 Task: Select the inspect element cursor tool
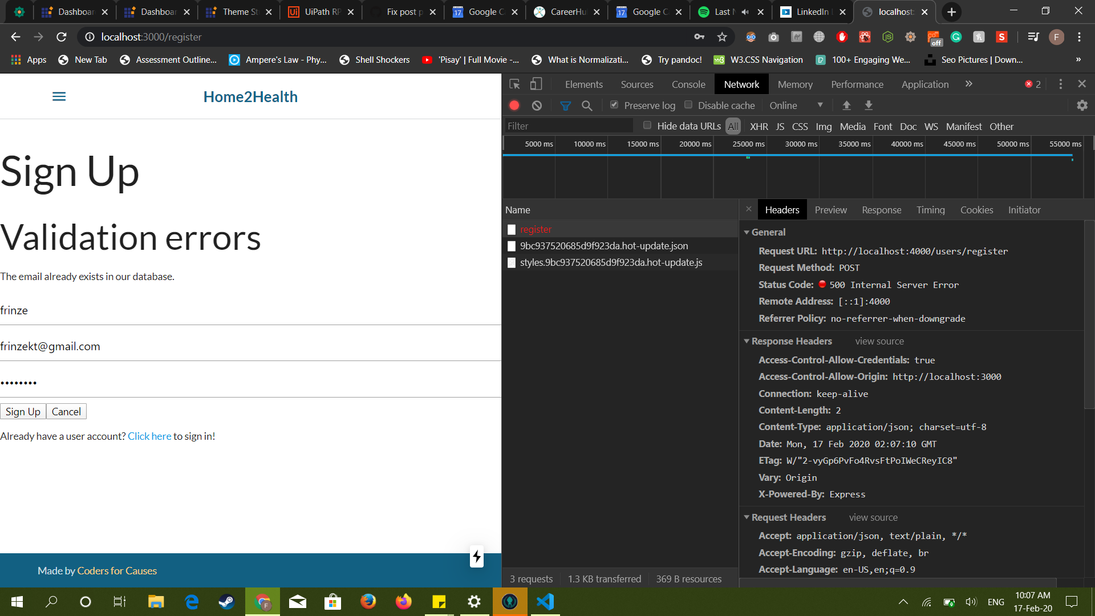514,84
